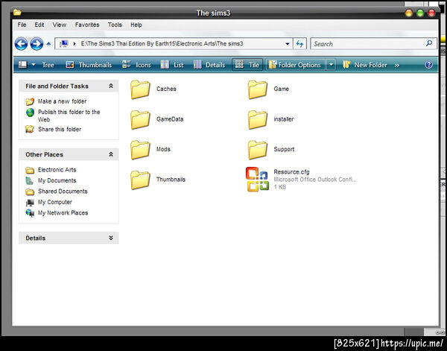Switch to List view
The image size is (447, 351).
(x=172, y=65)
